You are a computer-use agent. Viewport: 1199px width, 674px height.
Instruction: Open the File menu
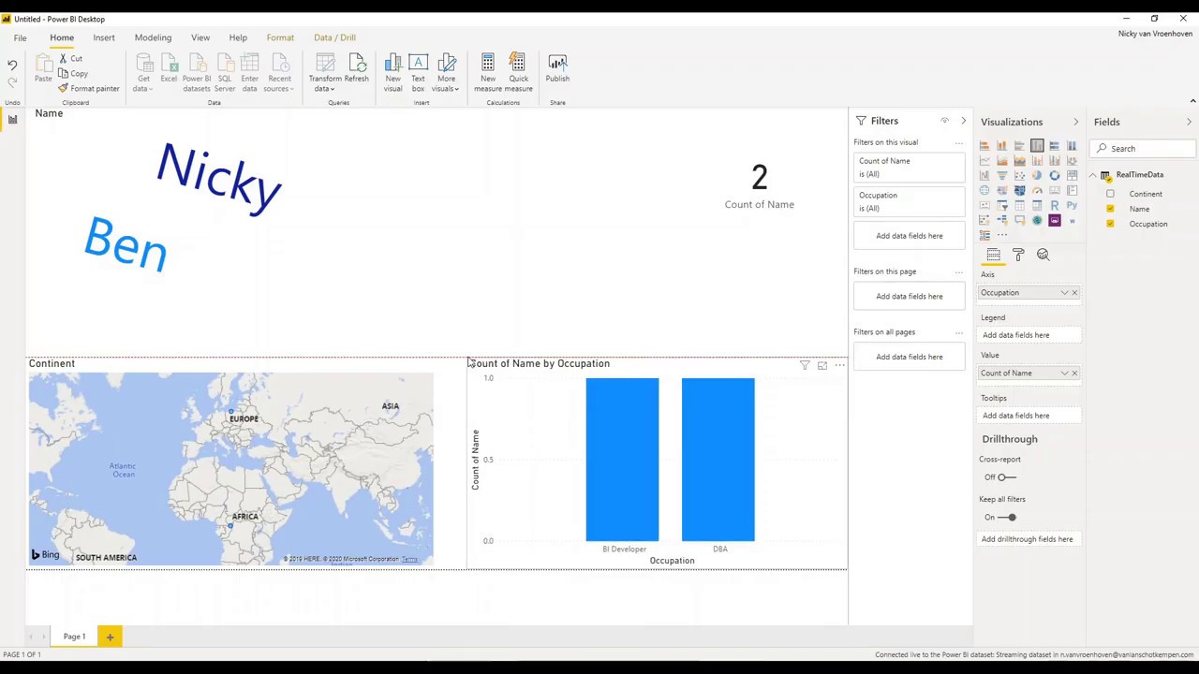(20, 37)
